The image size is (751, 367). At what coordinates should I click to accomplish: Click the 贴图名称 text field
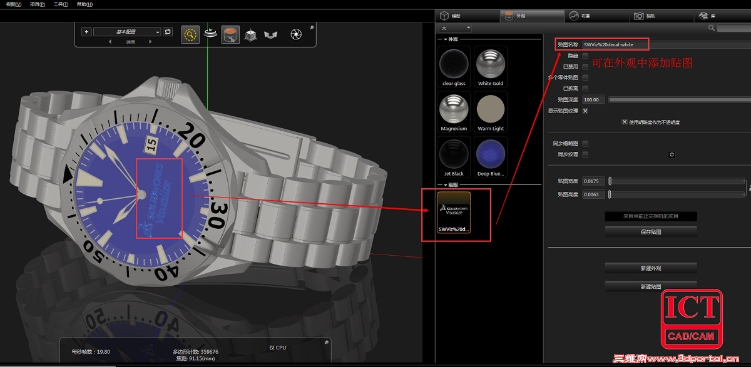(x=666, y=45)
